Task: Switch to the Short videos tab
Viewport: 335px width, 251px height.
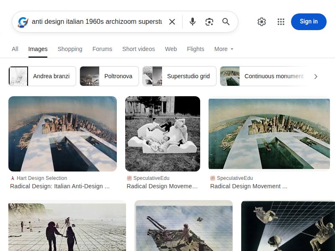Action: [139, 49]
